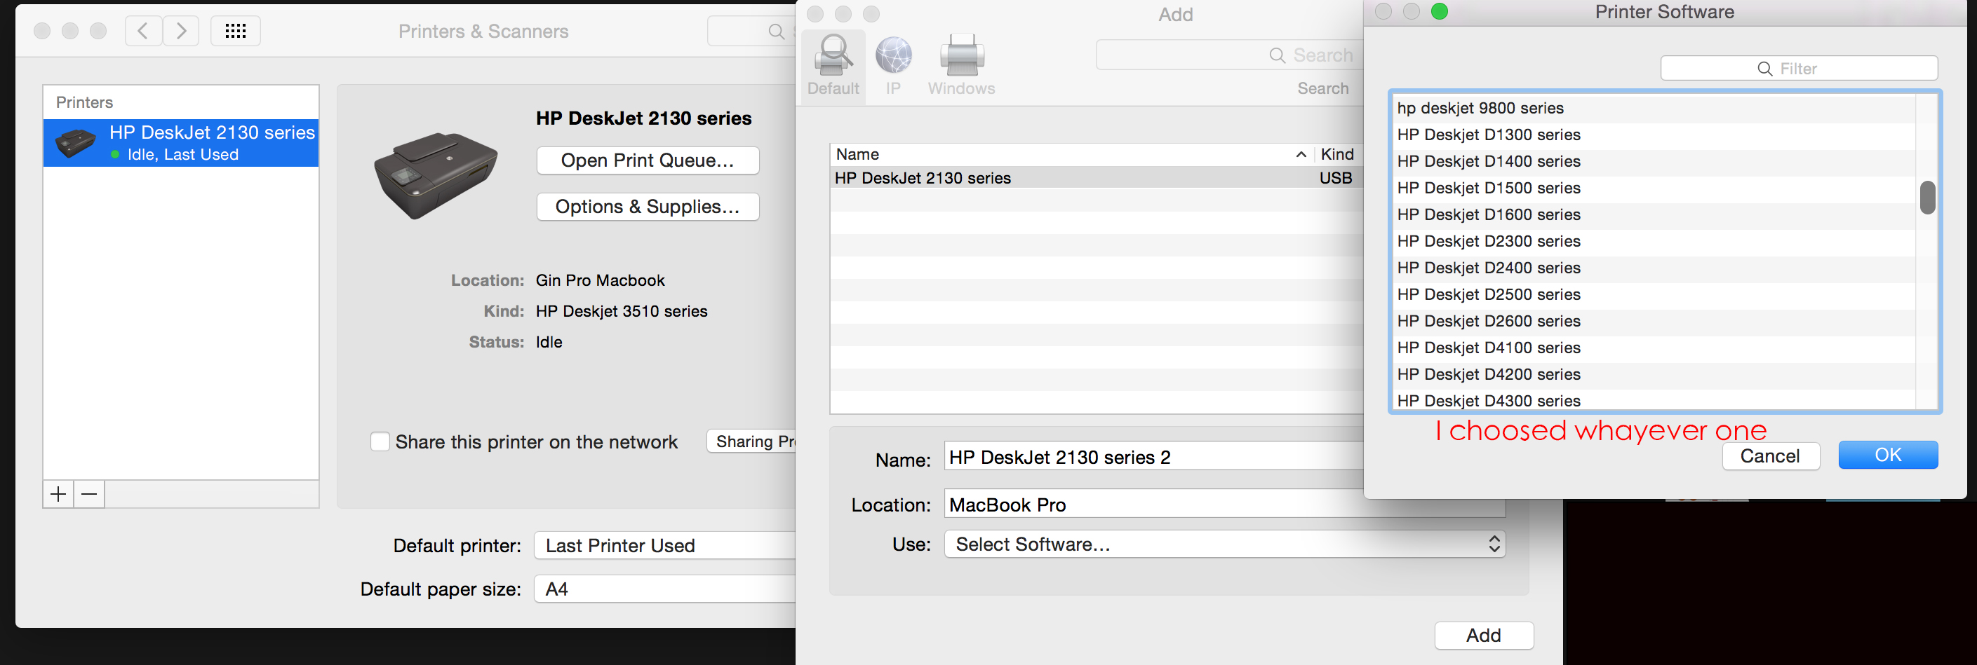The image size is (1977, 665).
Task: Click the printer software list scrollbar
Action: [1926, 198]
